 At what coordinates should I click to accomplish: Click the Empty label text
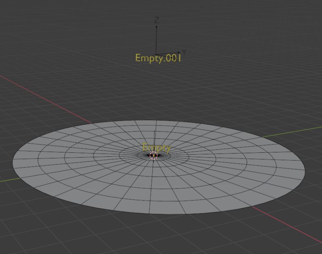pyautogui.click(x=157, y=148)
